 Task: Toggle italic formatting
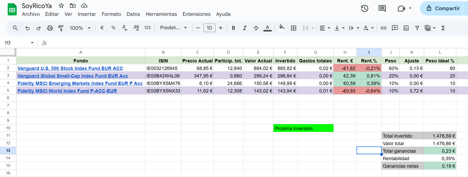point(245,28)
